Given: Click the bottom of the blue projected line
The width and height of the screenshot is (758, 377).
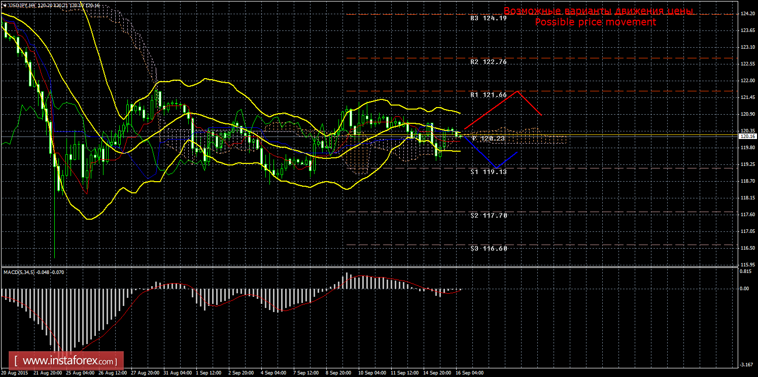Looking at the screenshot, I should pos(496,167).
